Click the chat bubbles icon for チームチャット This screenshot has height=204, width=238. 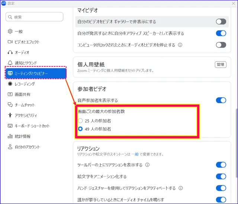[x=10, y=105]
